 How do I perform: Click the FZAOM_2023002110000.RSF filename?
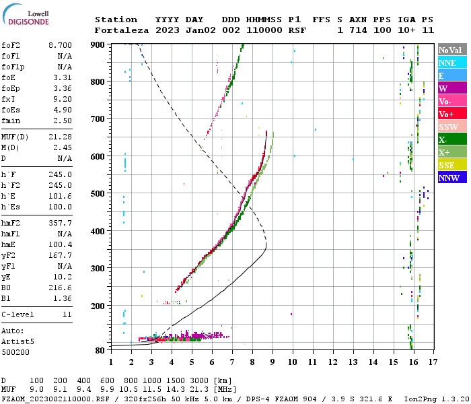click(x=56, y=399)
